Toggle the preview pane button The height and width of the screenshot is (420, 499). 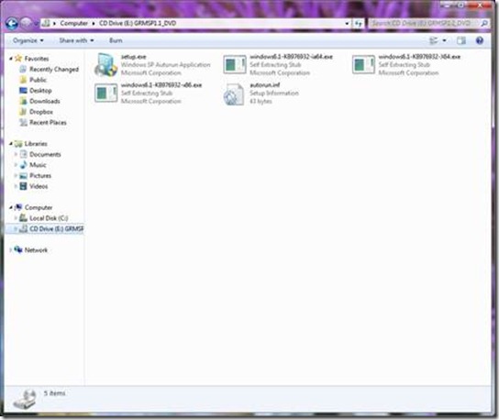point(461,40)
